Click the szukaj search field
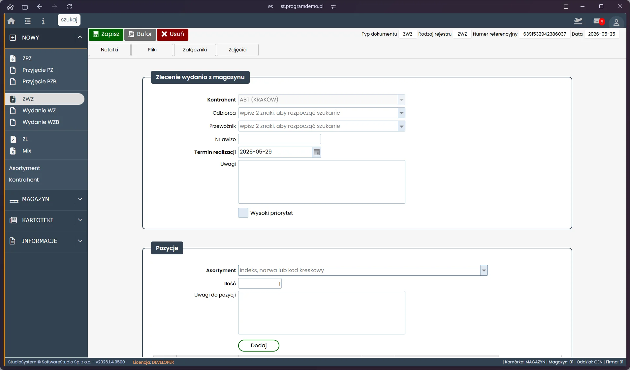630x370 pixels. [x=69, y=20]
